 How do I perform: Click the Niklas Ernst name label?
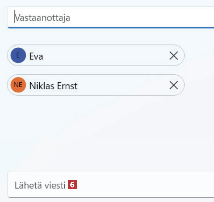53,86
